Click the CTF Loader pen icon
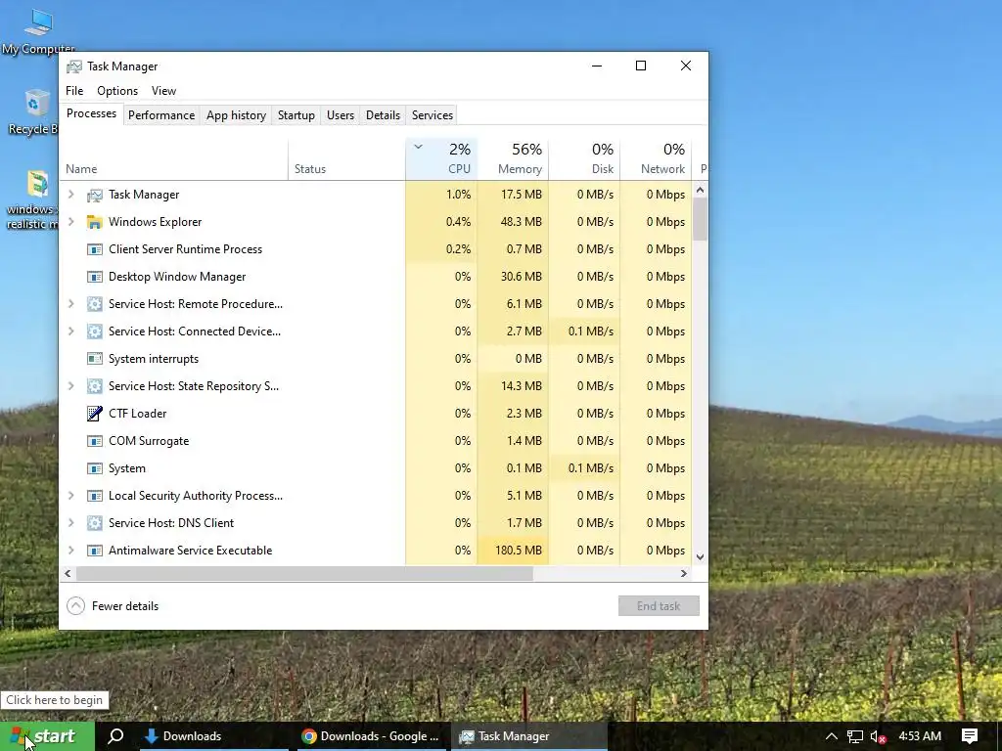The height and width of the screenshot is (751, 1002). [x=95, y=414]
